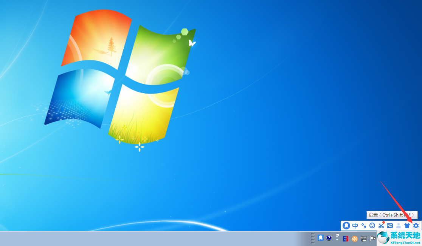Click the QQ input icon in the taskbar language bar
The image size is (422, 246).
tap(321, 238)
